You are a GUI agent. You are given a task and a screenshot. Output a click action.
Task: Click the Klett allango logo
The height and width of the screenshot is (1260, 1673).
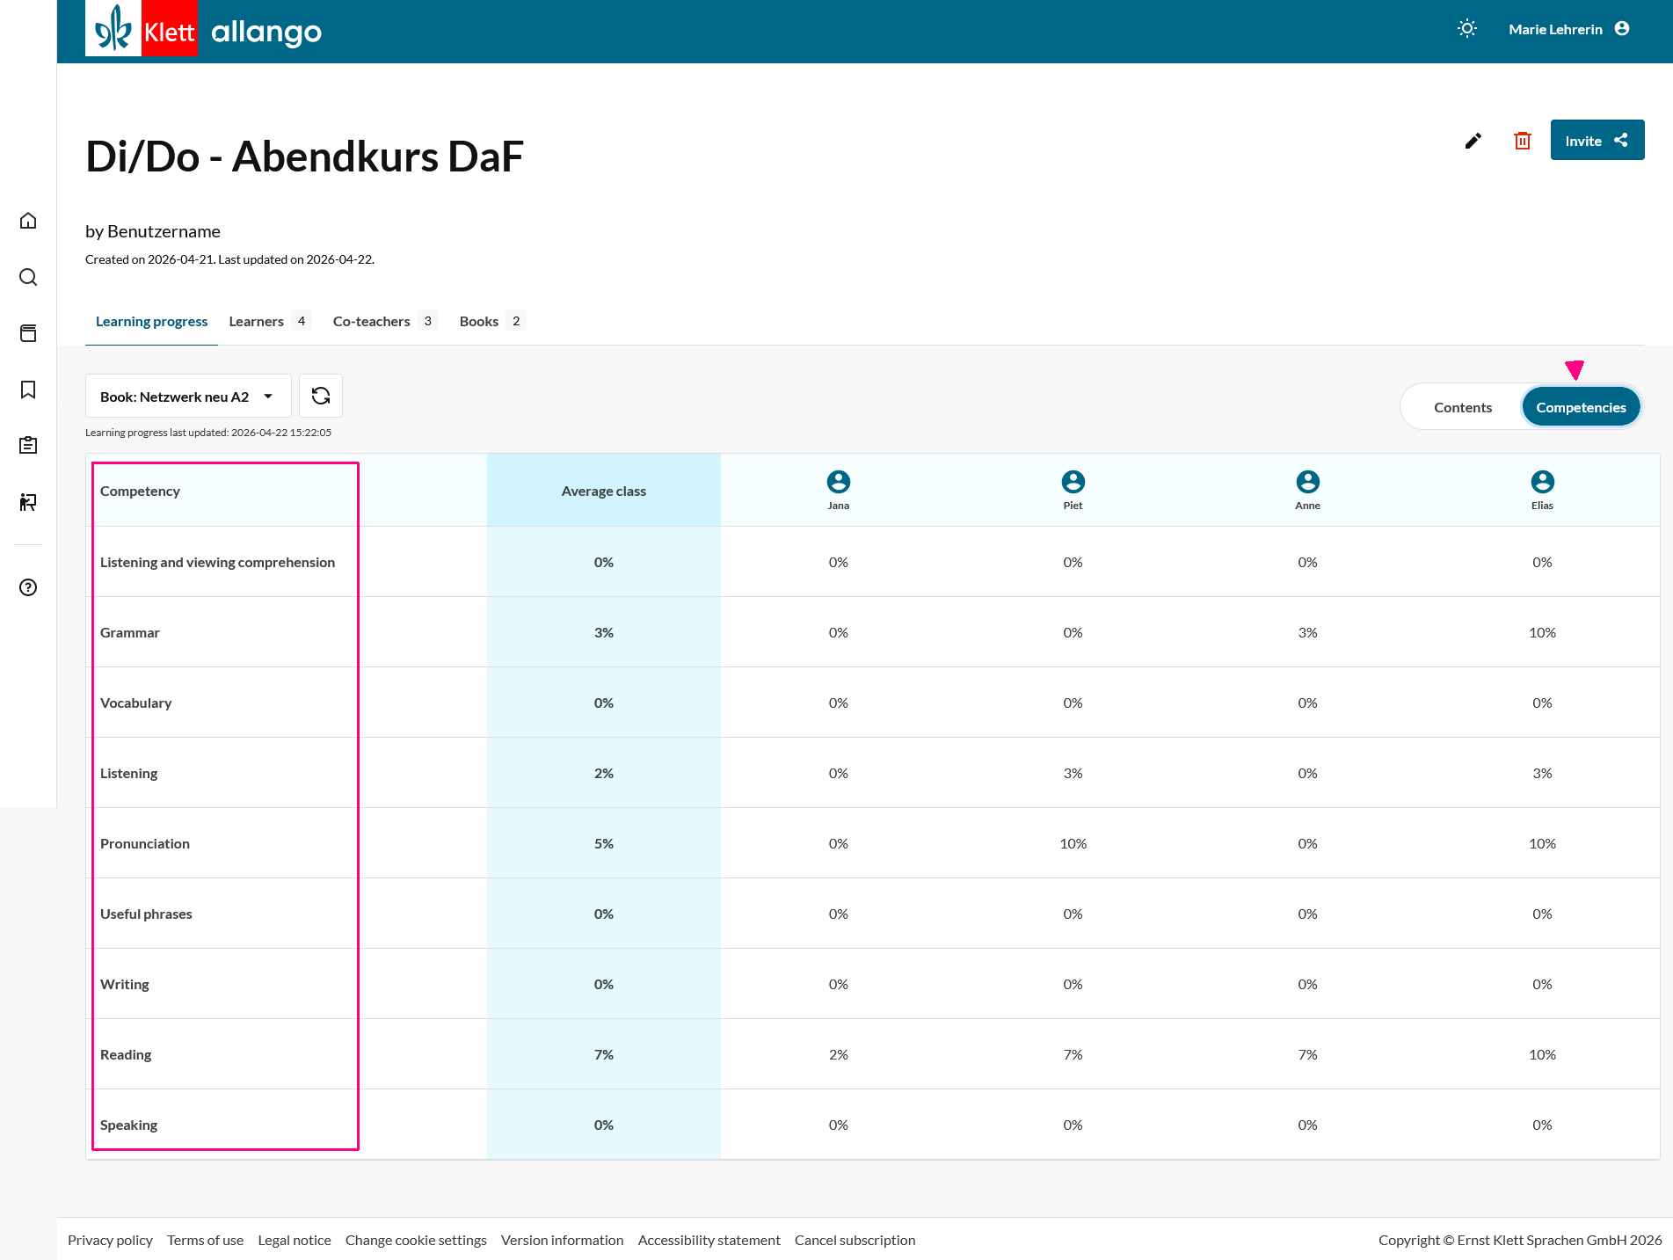click(204, 29)
